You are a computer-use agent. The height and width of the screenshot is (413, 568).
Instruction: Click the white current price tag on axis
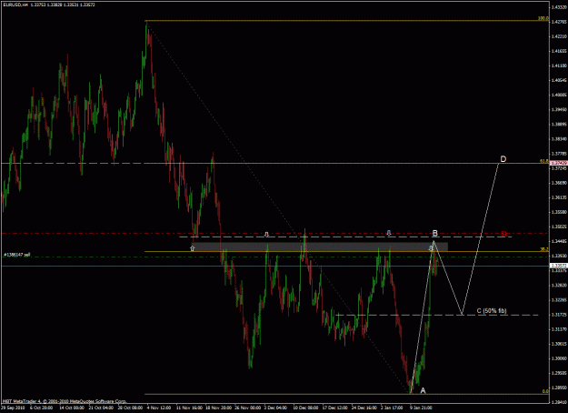click(x=559, y=266)
